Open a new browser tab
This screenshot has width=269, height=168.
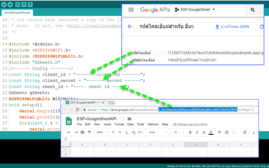coord(112,103)
